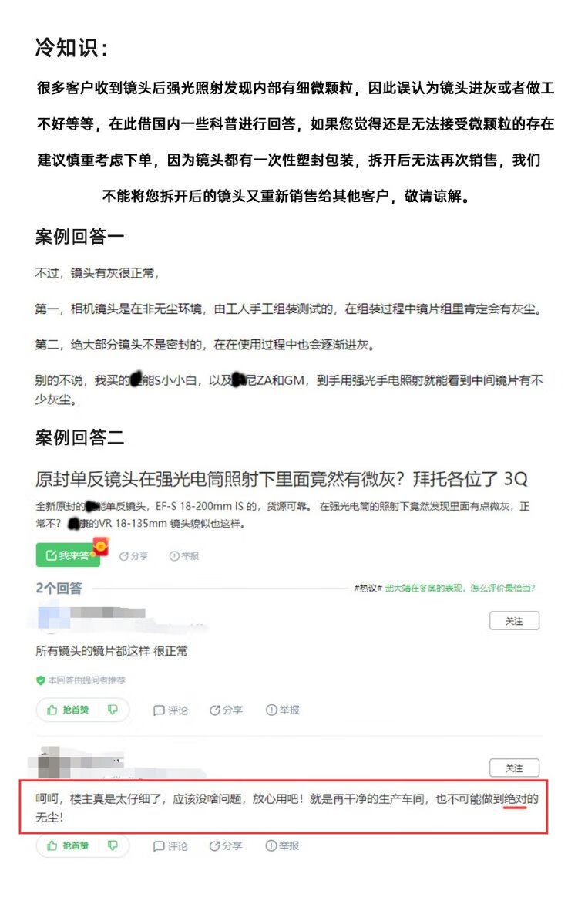
Task: Downvote the first answer
Action: 113,710
